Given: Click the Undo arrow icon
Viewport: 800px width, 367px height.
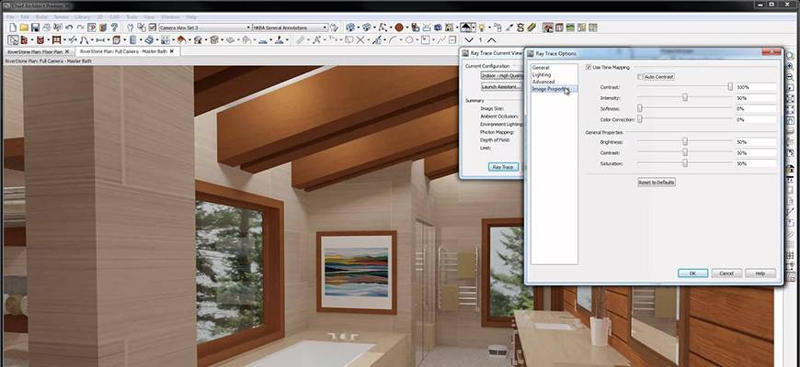Looking at the screenshot, I should tap(70, 28).
